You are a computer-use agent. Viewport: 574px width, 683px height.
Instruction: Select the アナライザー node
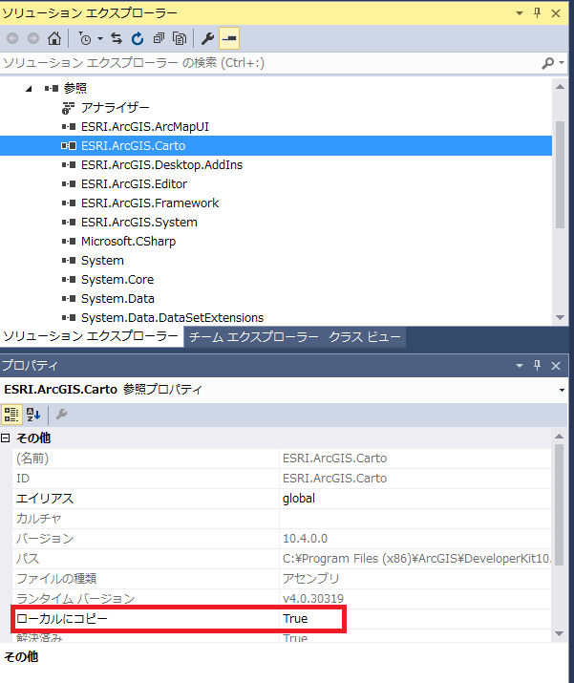tap(115, 108)
